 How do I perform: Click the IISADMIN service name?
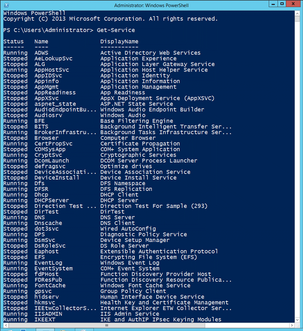(48, 314)
